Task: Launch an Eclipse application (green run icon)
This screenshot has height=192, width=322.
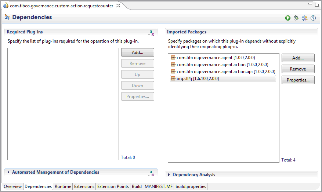Action: pos(288,18)
